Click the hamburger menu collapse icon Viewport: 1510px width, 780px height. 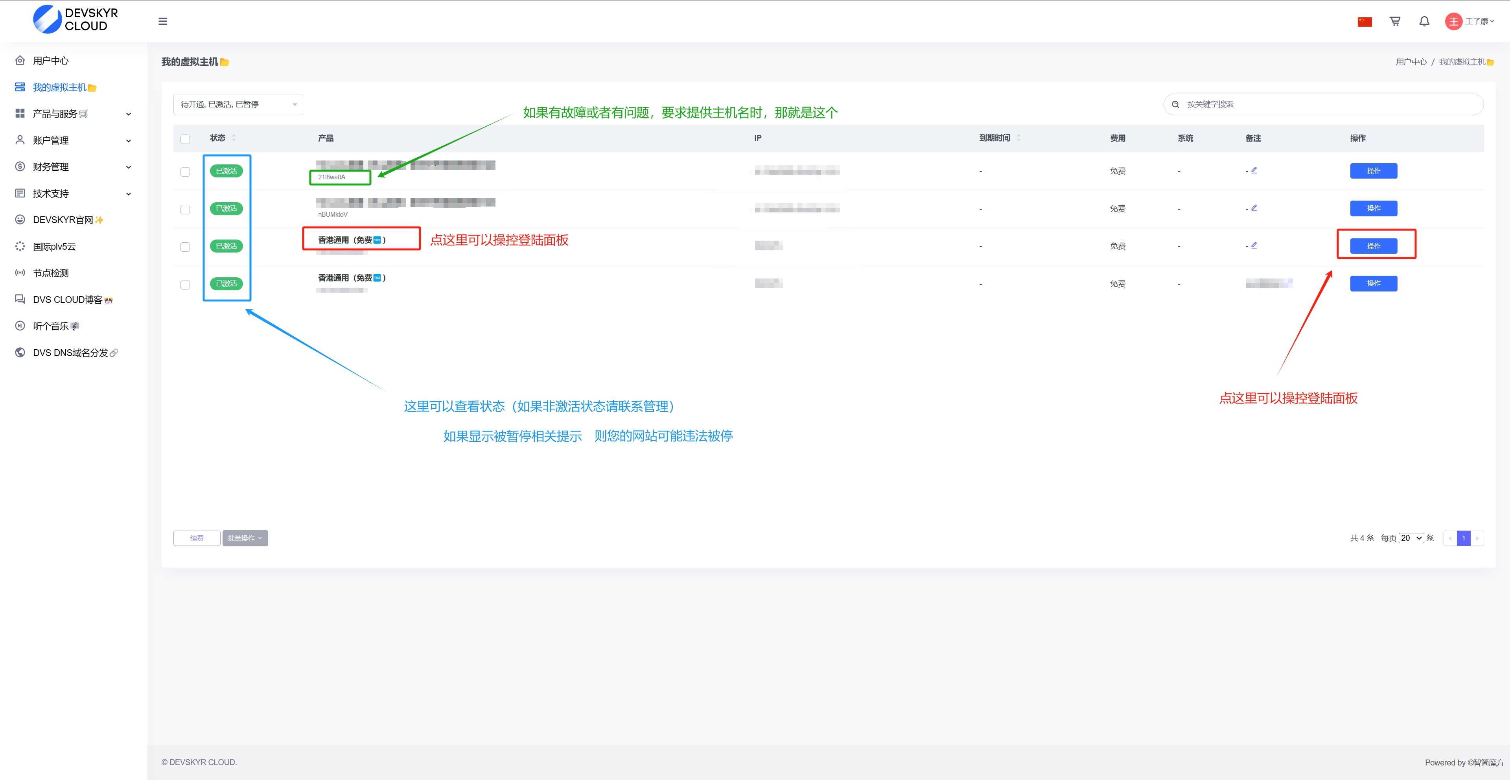[162, 21]
